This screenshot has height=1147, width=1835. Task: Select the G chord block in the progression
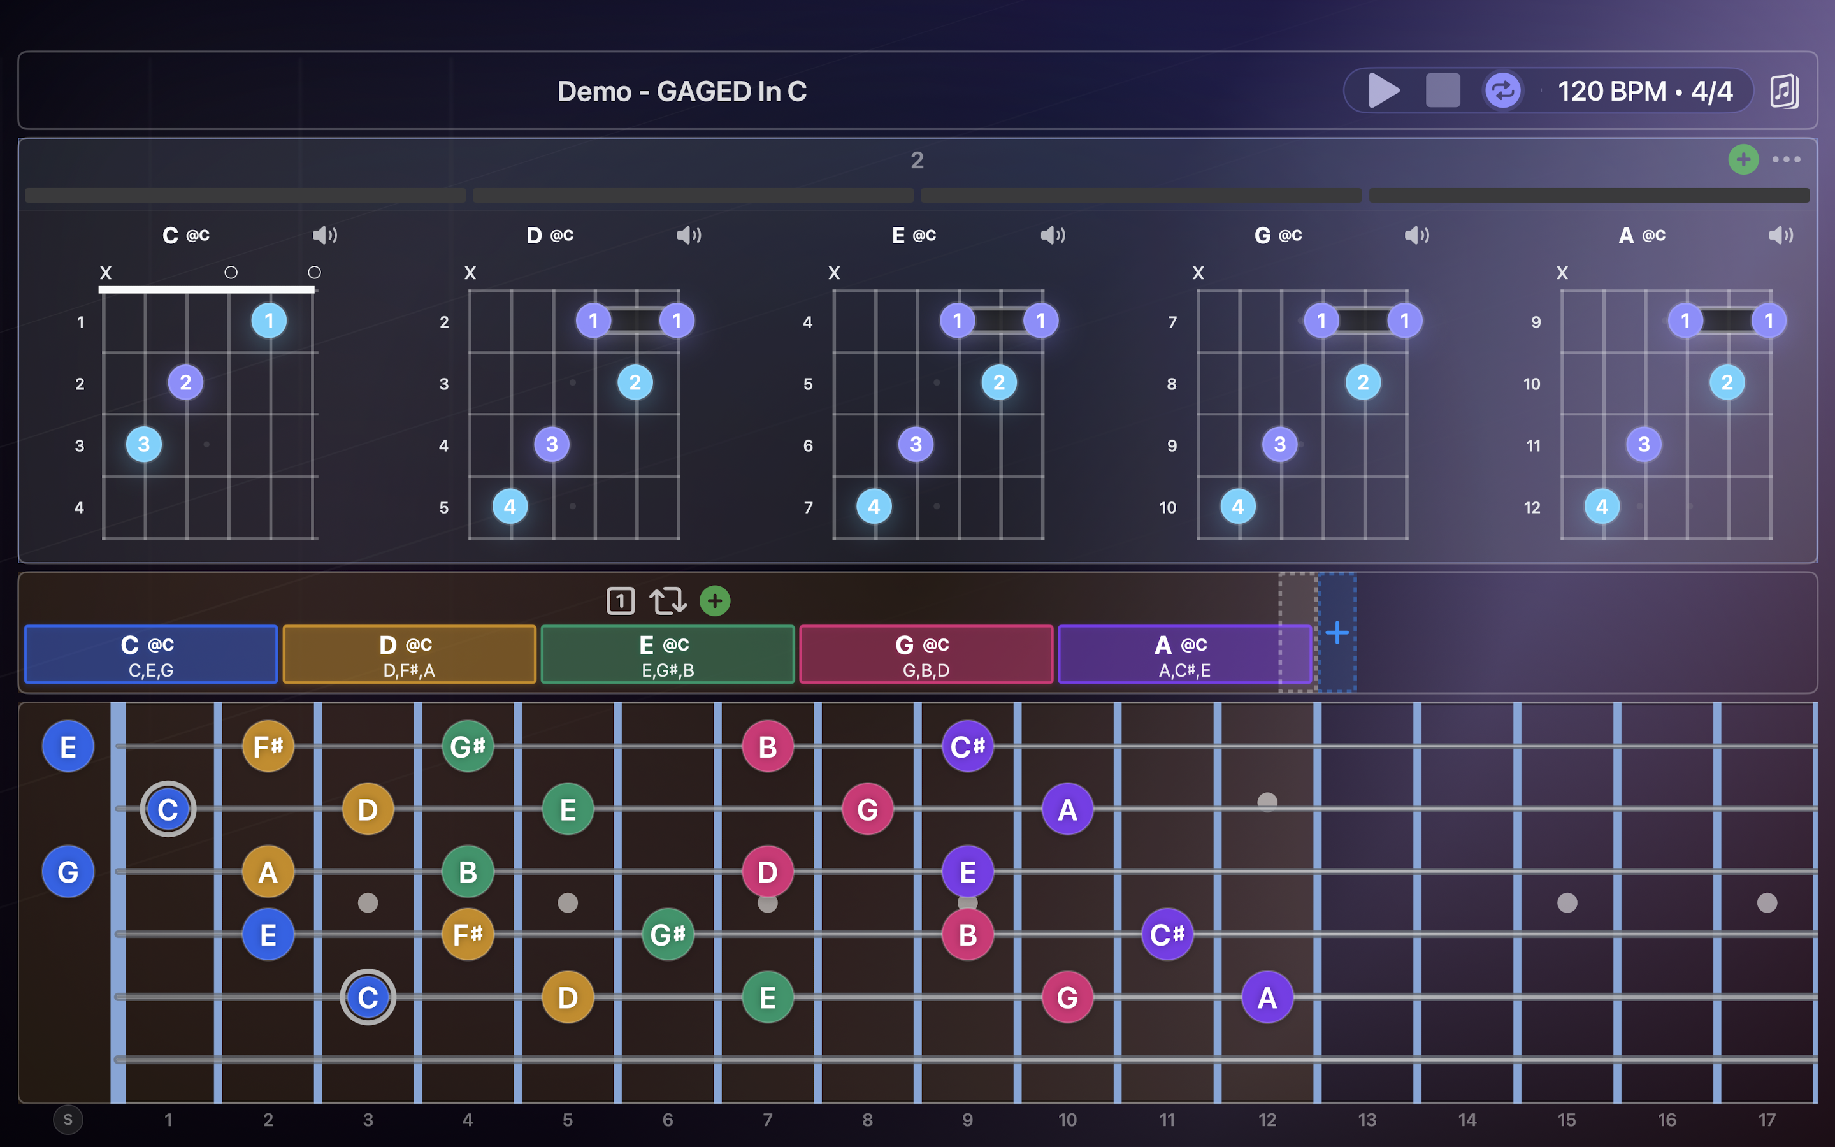[x=926, y=654]
